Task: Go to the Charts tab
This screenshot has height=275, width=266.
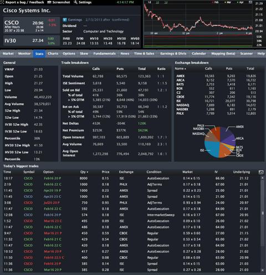Action: click(x=53, y=54)
